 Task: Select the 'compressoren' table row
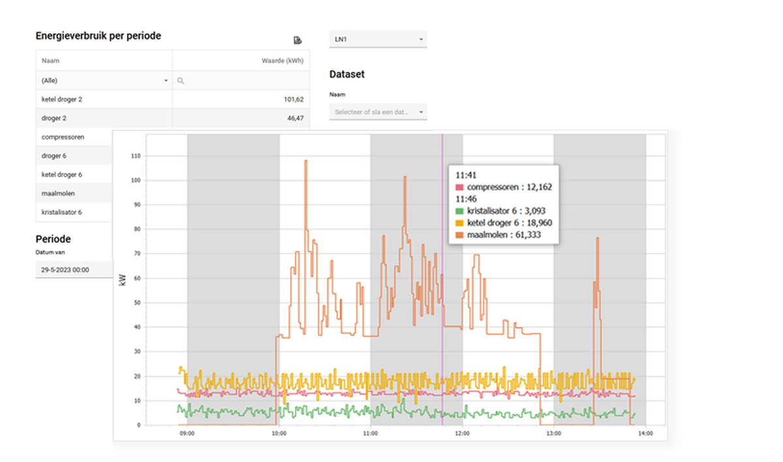(74, 137)
